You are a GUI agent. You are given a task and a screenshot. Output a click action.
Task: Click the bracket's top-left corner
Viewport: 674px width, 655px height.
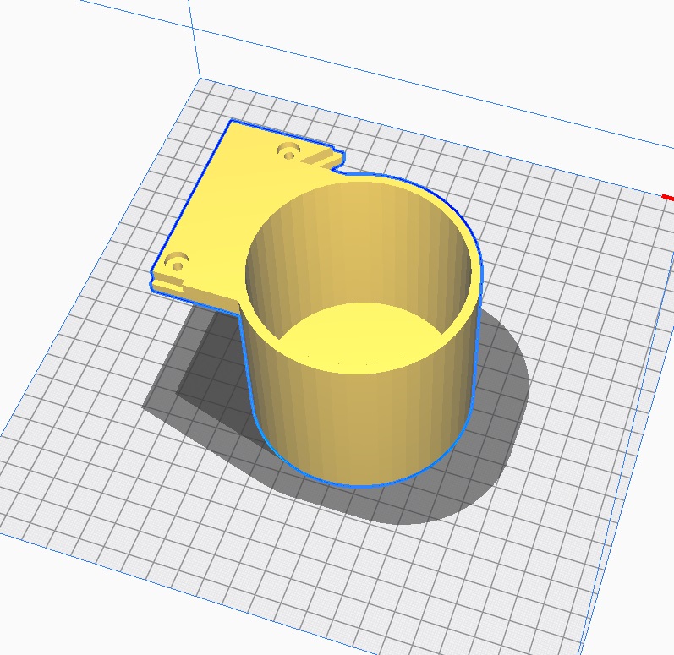click(x=233, y=123)
